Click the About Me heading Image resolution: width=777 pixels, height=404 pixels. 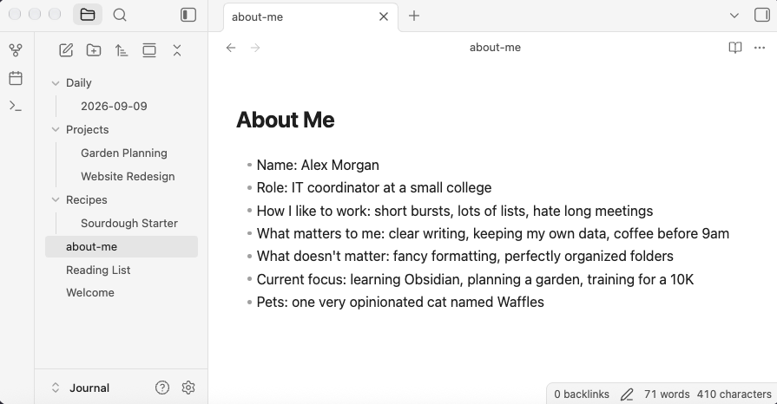pyautogui.click(x=286, y=120)
